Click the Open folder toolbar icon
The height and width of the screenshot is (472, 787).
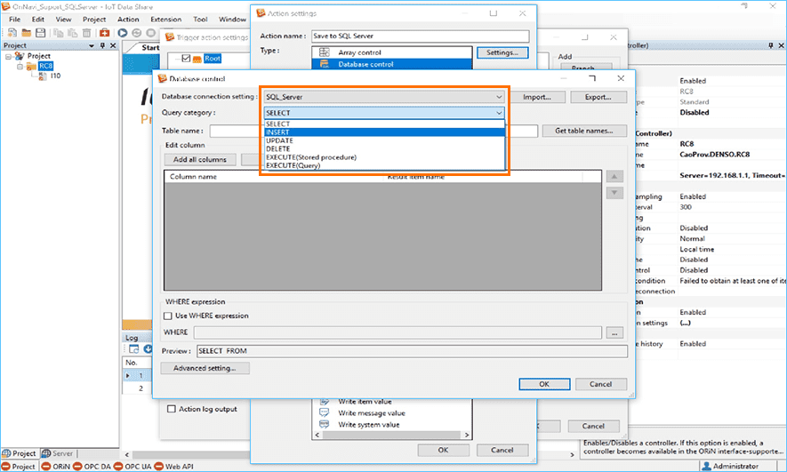point(26,33)
